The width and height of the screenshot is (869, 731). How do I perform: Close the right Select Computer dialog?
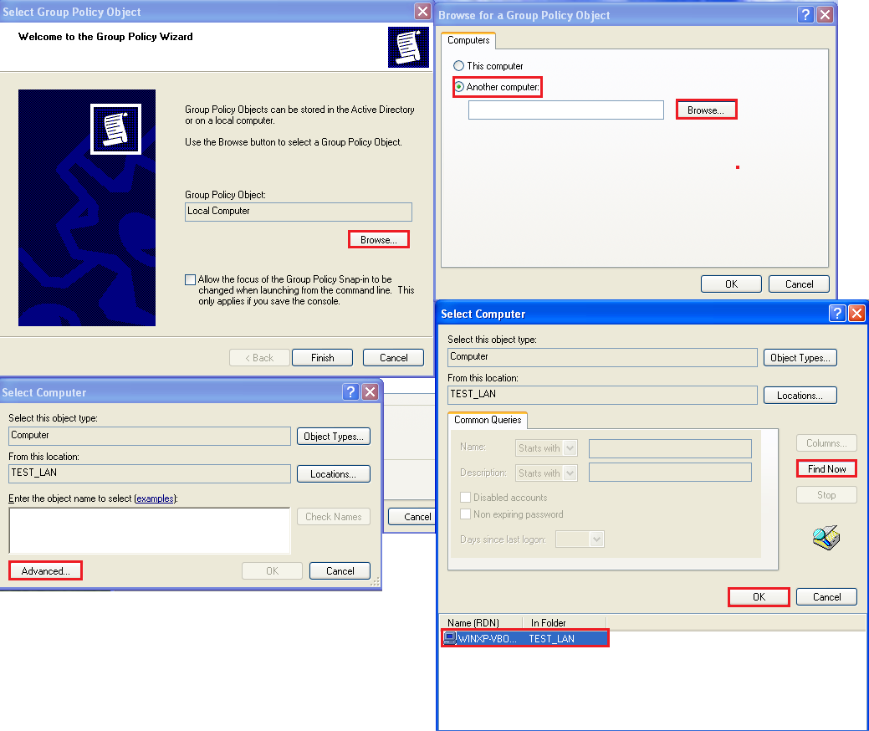[x=856, y=313]
